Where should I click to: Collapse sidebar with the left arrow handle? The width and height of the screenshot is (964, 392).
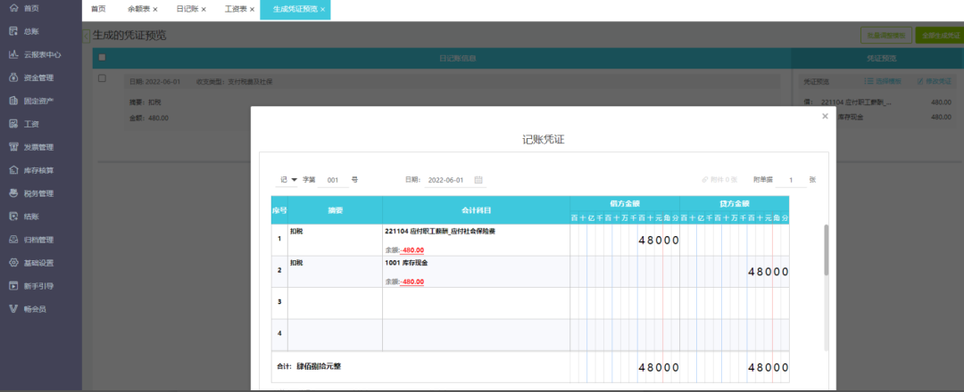[86, 37]
